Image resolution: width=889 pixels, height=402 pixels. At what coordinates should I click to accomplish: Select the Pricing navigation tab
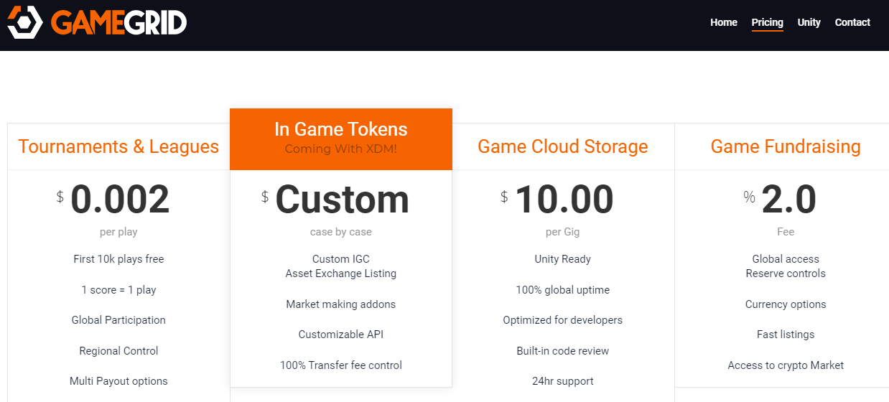(767, 22)
